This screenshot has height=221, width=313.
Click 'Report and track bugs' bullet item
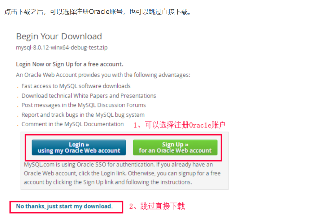(x=83, y=115)
